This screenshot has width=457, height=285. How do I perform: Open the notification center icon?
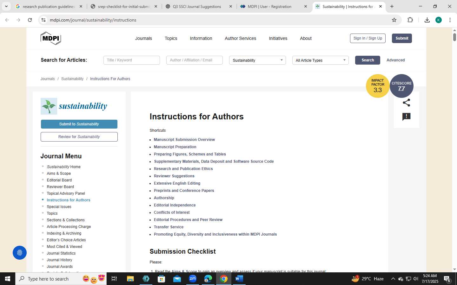click(x=447, y=279)
